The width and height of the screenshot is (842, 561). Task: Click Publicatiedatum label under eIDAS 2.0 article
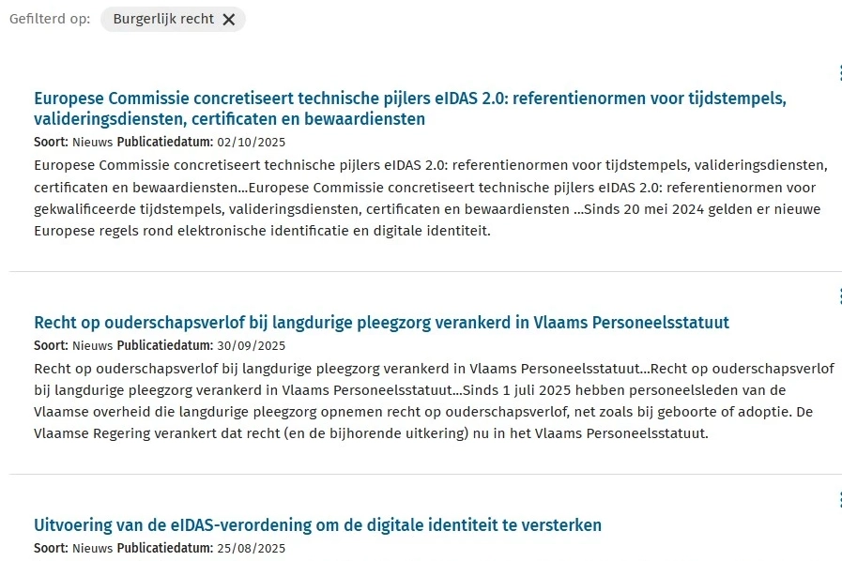pyautogui.click(x=164, y=143)
